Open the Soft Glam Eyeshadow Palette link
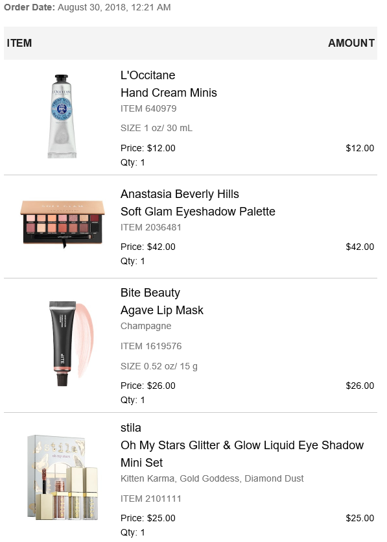 (198, 212)
